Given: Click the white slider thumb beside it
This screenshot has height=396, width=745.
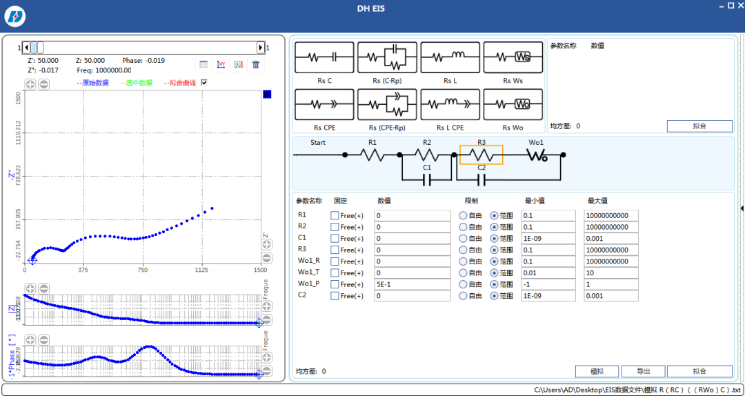Looking at the screenshot, I should [41, 48].
